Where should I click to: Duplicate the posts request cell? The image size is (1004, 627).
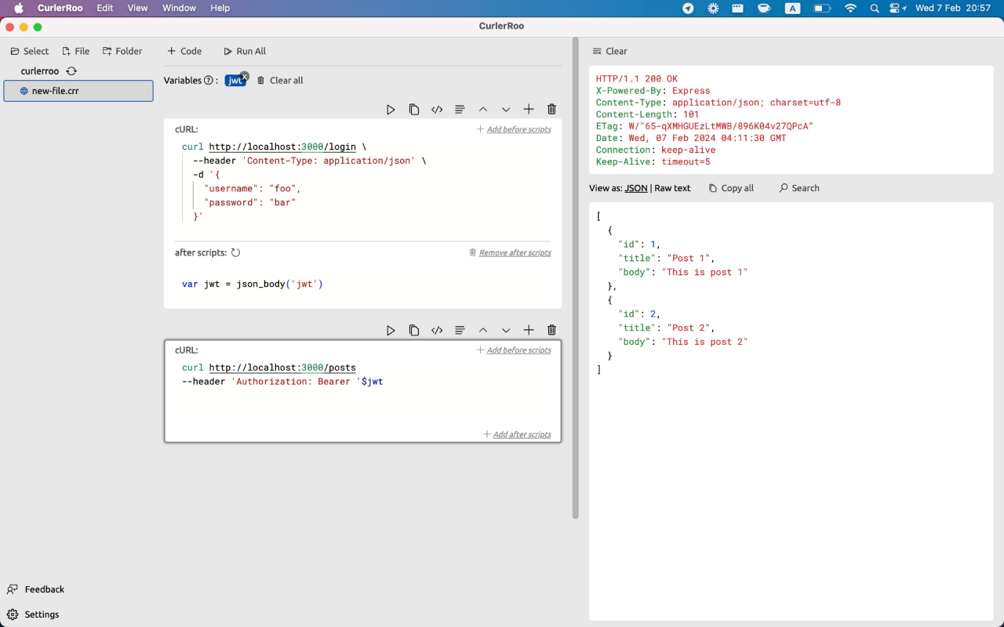click(x=414, y=330)
